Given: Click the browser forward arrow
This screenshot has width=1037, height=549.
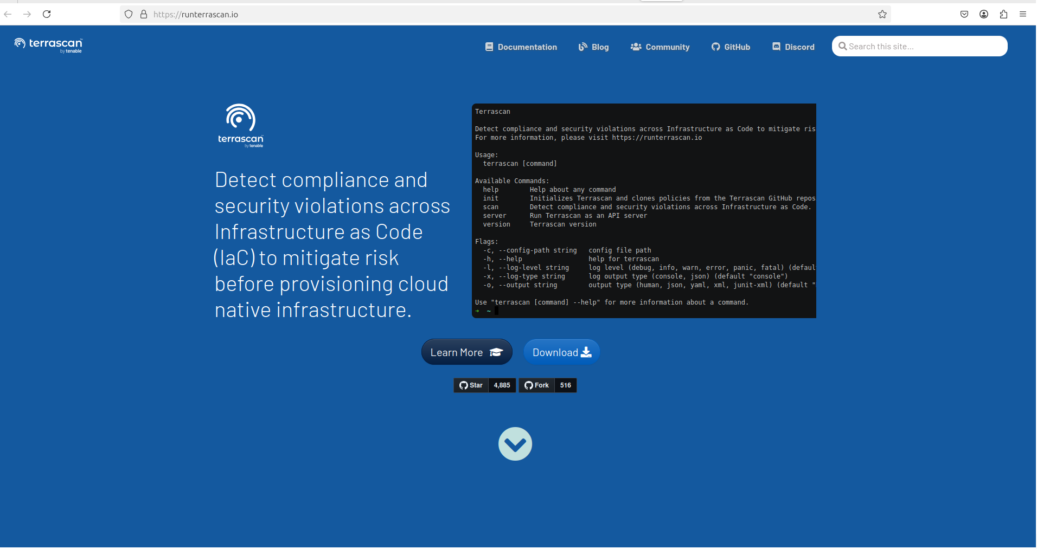Looking at the screenshot, I should click(x=27, y=14).
